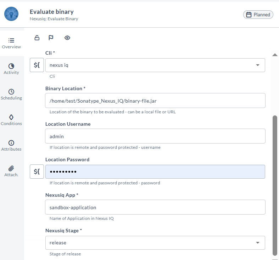Click the unlock padlock icon
This screenshot has height=260, width=279.
tap(37, 38)
